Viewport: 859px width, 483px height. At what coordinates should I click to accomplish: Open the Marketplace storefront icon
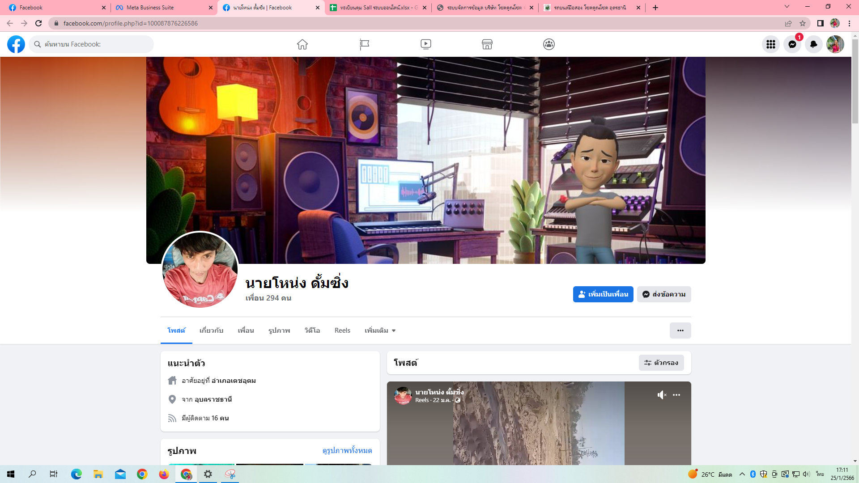[x=487, y=44]
